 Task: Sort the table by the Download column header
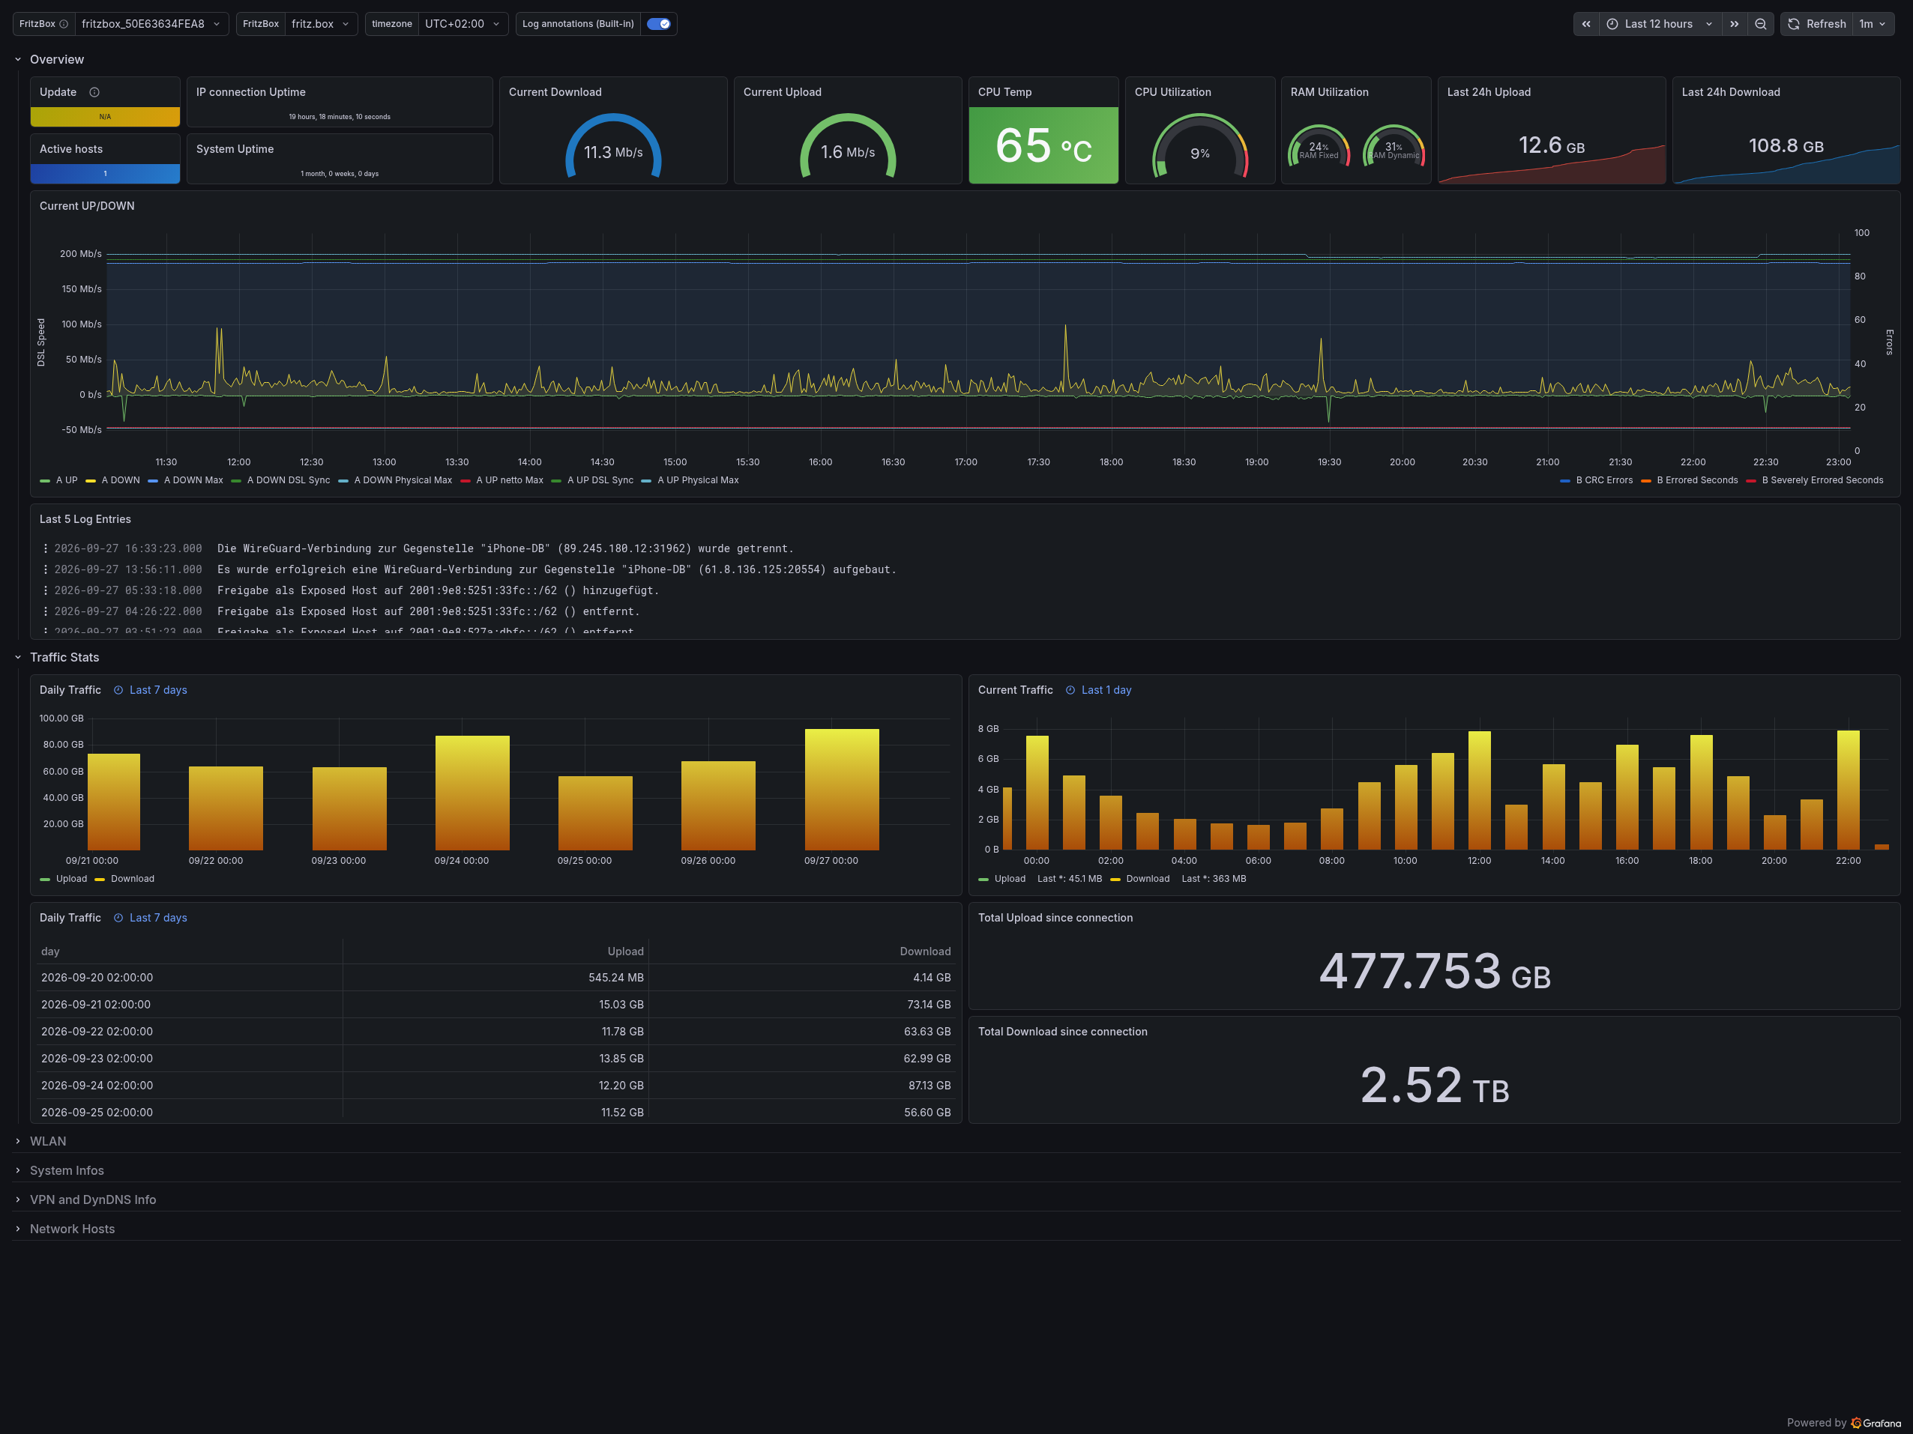point(925,952)
